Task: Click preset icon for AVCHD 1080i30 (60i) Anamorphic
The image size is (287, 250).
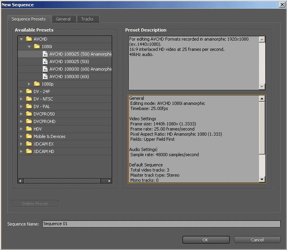Action: (45, 69)
